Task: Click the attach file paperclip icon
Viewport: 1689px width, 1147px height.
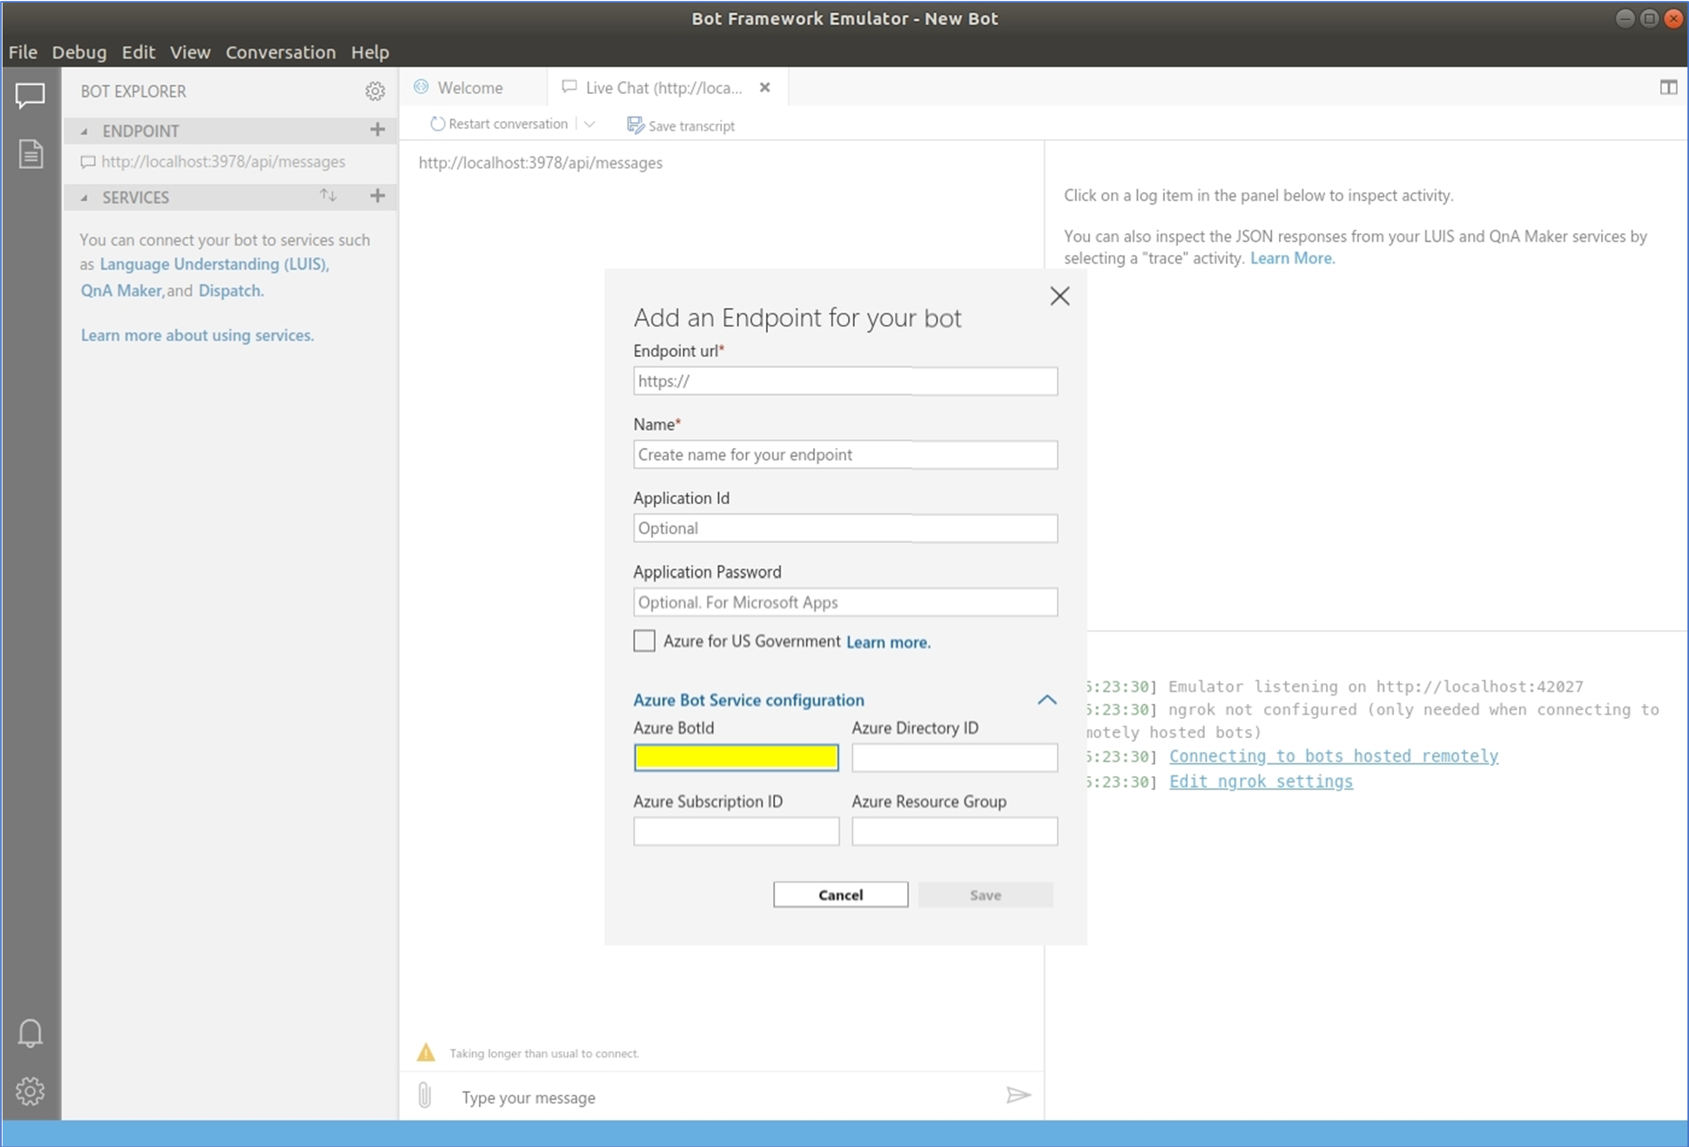Action: (425, 1095)
